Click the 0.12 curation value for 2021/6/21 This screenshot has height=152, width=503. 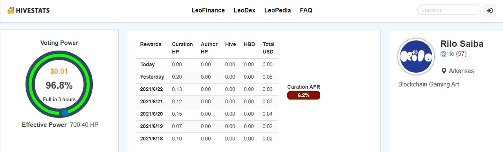click(x=177, y=102)
